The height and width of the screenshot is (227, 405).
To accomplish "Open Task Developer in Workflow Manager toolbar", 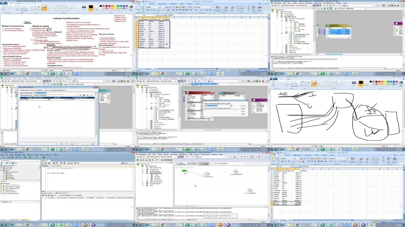I will pos(180,164).
